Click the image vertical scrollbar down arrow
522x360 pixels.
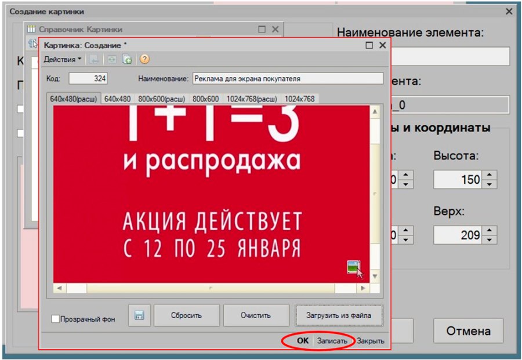pos(375,276)
